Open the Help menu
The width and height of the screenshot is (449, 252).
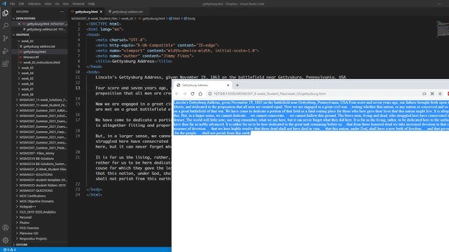(92, 4)
